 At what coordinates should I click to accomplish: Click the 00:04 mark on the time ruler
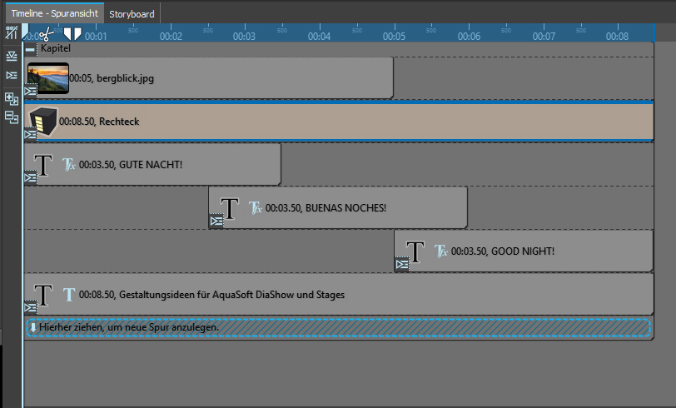pyautogui.click(x=319, y=37)
